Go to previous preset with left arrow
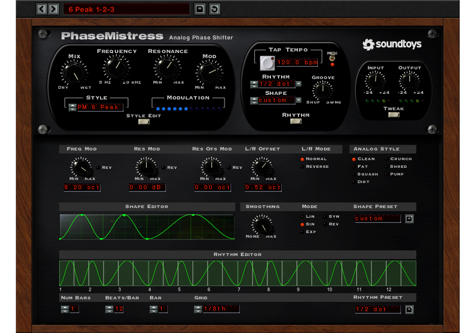Screen dimensions: 476x333 pyautogui.click(x=42, y=9)
